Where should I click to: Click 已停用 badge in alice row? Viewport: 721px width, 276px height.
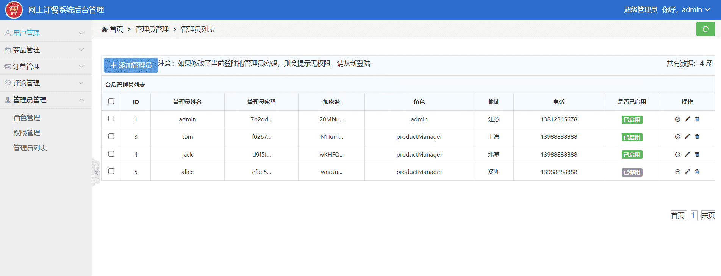pyautogui.click(x=632, y=172)
